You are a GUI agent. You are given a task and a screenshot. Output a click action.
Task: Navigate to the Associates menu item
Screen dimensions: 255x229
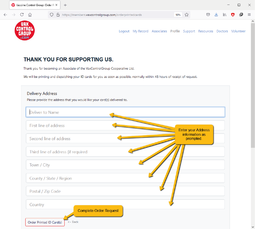159,31
